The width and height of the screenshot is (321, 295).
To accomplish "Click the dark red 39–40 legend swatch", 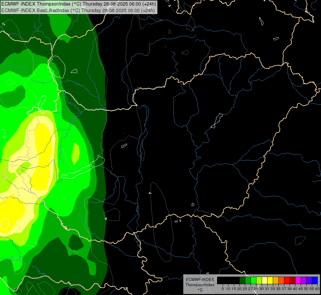I will coord(292,280).
